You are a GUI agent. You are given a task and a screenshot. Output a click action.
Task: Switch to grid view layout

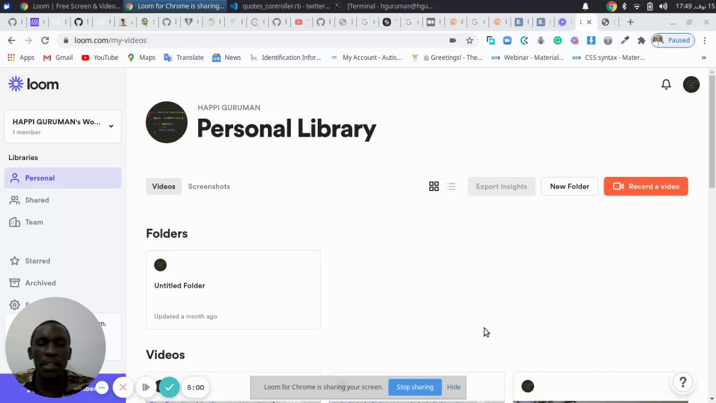434,186
